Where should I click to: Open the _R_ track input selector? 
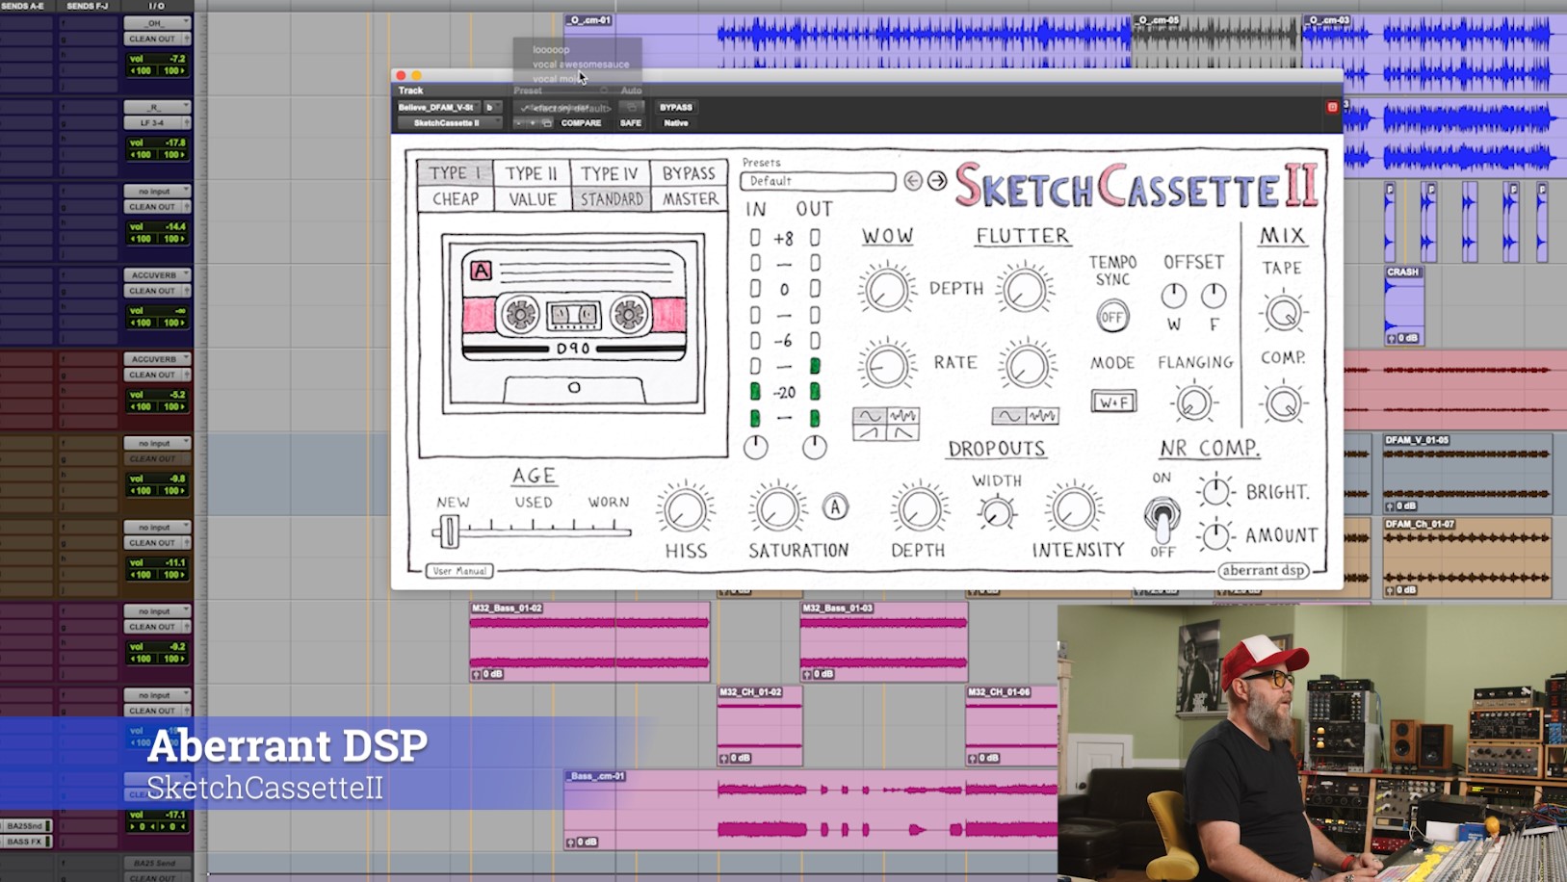pos(157,107)
